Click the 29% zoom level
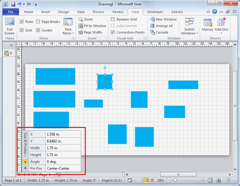The height and width of the screenshot is (186, 240). (x=160, y=180)
